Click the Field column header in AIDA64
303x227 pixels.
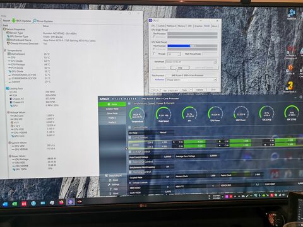6,25
